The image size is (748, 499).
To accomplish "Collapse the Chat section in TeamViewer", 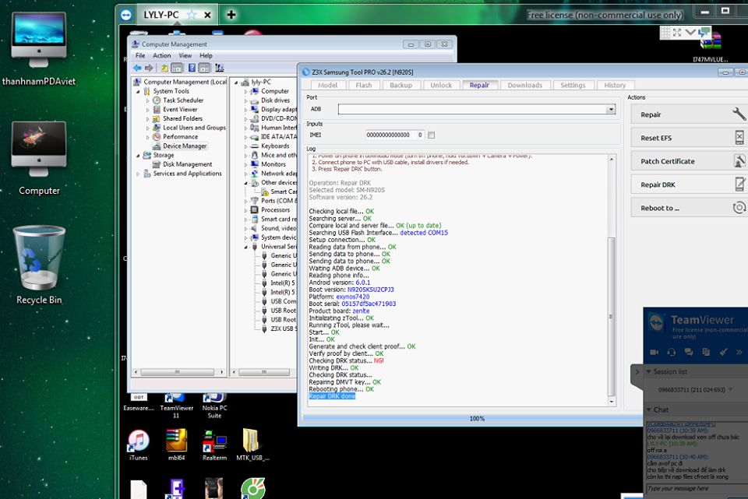I will 649,409.
